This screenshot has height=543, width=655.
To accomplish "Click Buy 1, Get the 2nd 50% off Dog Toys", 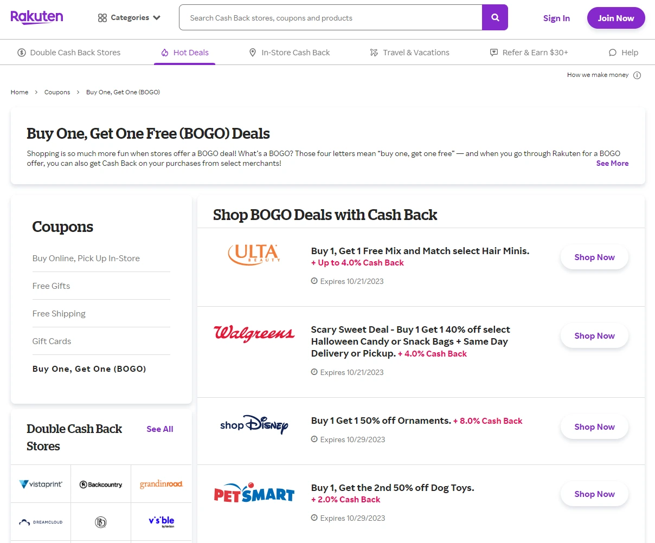I will pos(393,488).
